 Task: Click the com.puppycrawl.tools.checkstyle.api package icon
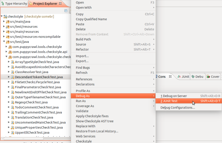tap(10, 52)
